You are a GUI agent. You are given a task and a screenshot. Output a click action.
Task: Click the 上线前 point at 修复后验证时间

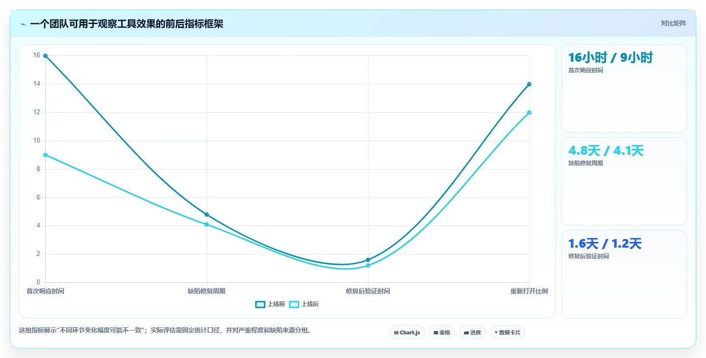click(368, 260)
